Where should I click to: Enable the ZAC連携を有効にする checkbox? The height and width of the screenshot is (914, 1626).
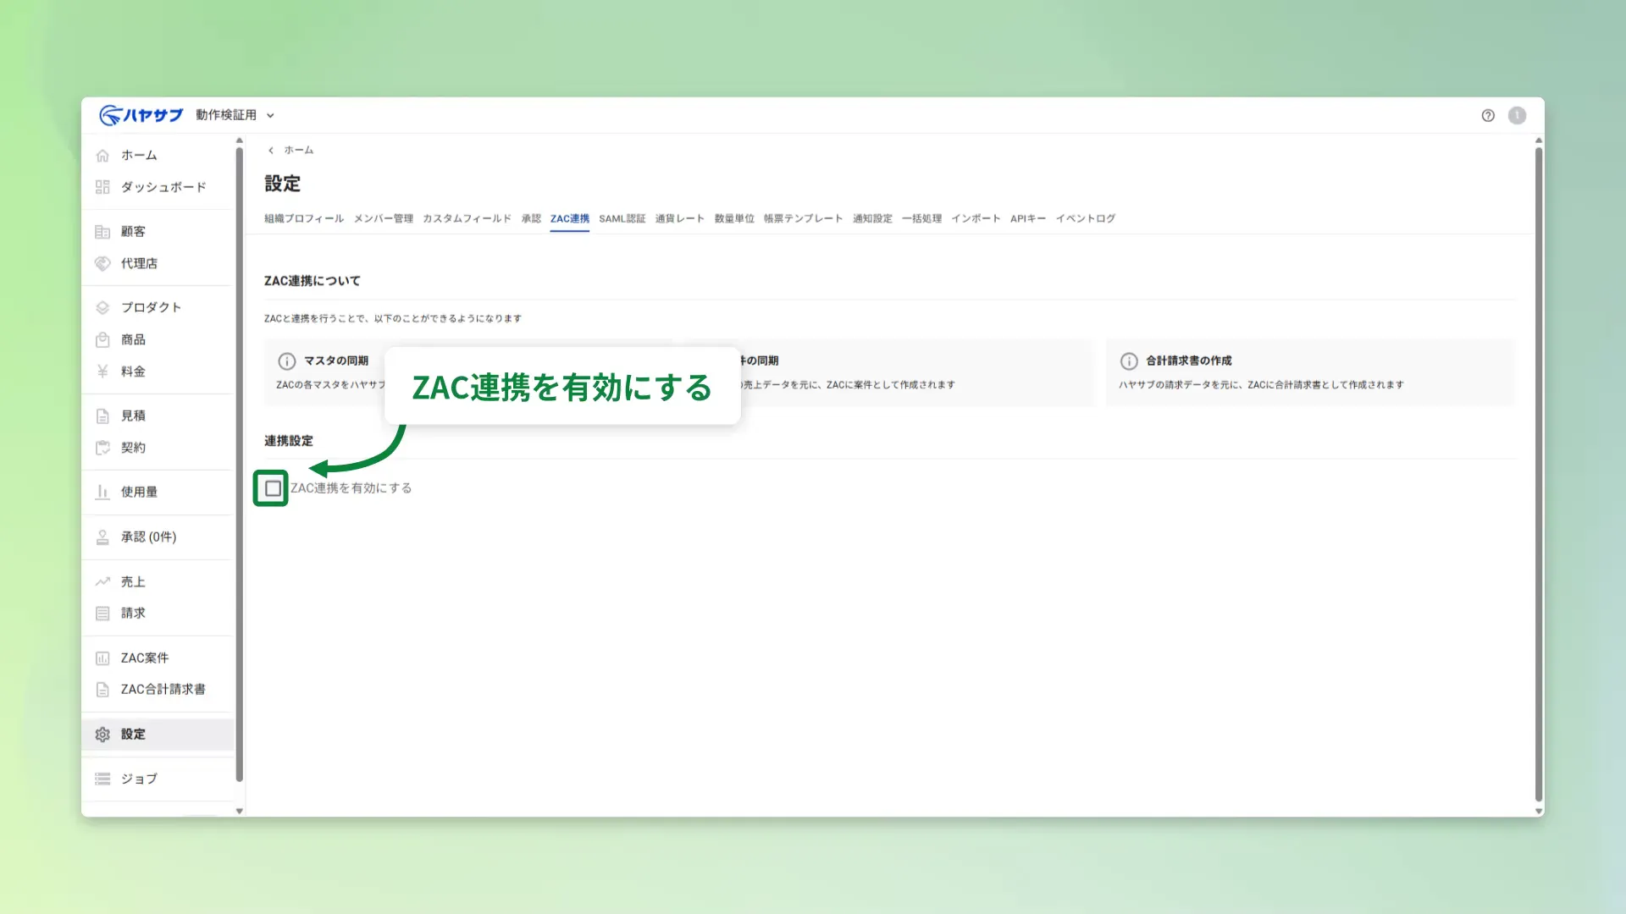[273, 488]
